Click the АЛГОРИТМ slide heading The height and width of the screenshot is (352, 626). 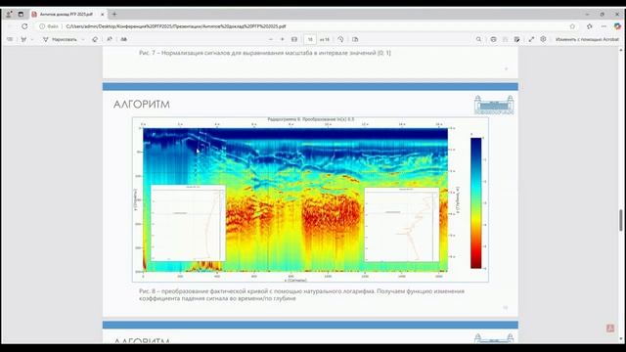pos(142,105)
